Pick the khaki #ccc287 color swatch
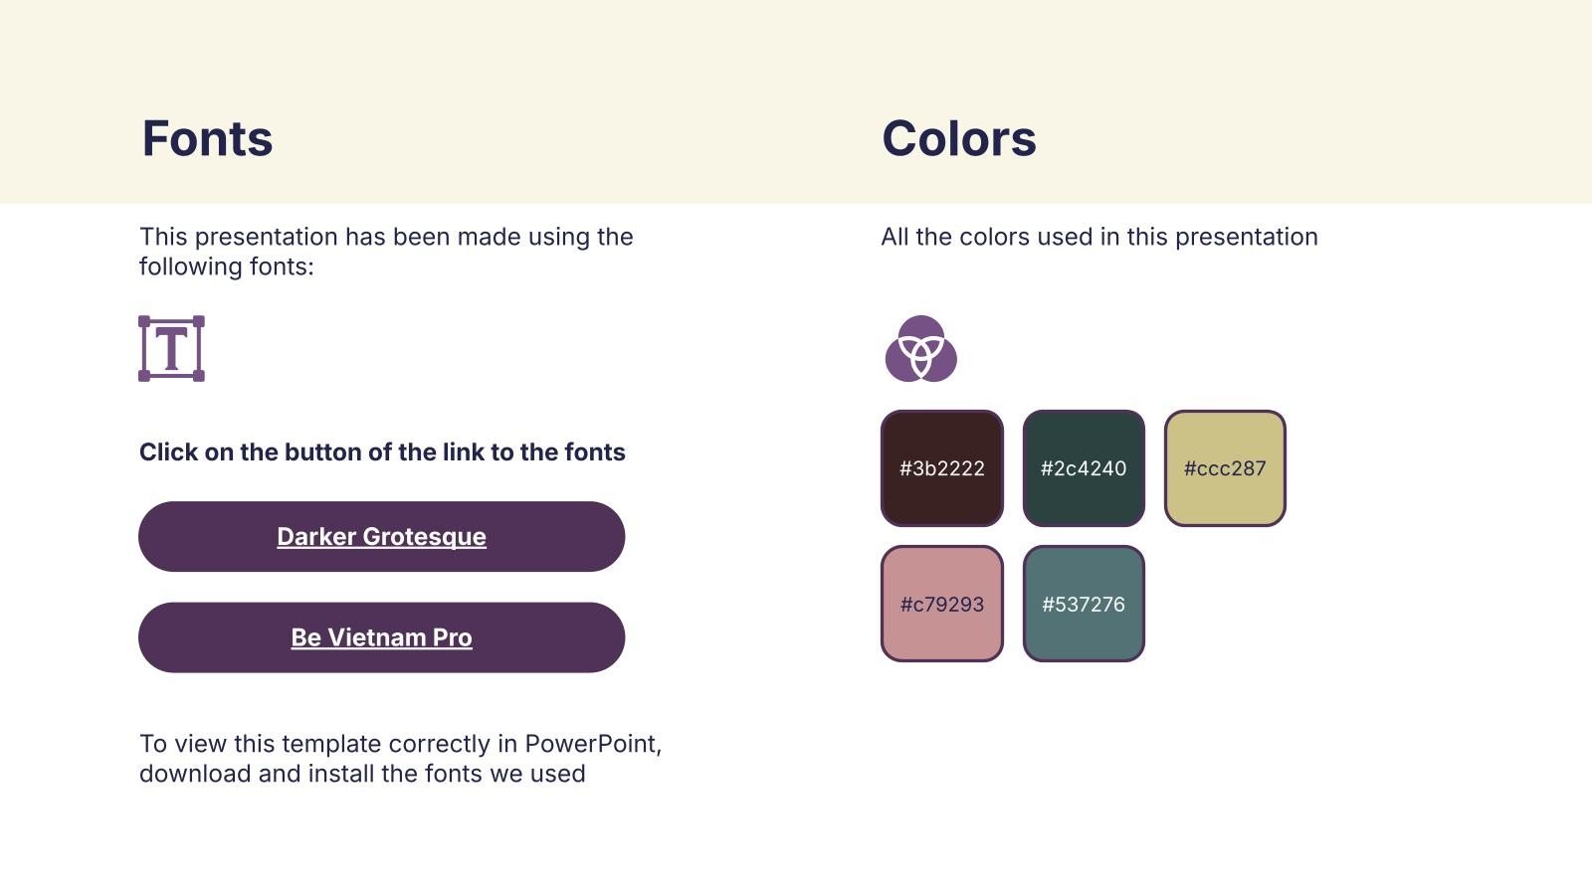Image resolution: width=1592 pixels, height=895 pixels. coord(1225,468)
